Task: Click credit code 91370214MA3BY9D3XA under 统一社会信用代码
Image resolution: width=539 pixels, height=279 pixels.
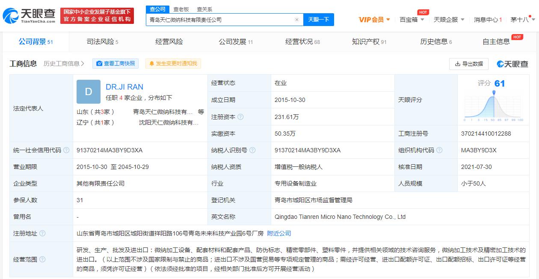Action: (x=110, y=150)
